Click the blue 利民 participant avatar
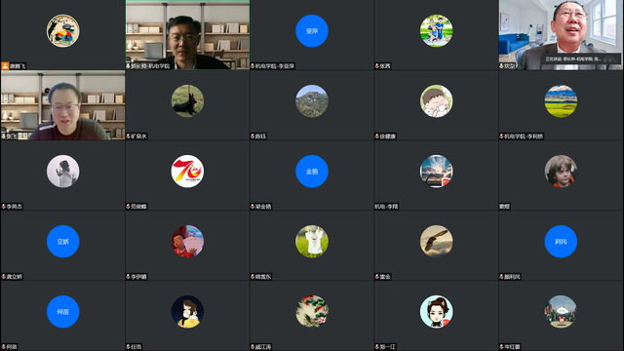624x351 pixels. (x=561, y=241)
